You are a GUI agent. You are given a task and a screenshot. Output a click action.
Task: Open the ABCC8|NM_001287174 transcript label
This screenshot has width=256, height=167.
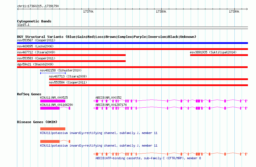[x=111, y=105]
